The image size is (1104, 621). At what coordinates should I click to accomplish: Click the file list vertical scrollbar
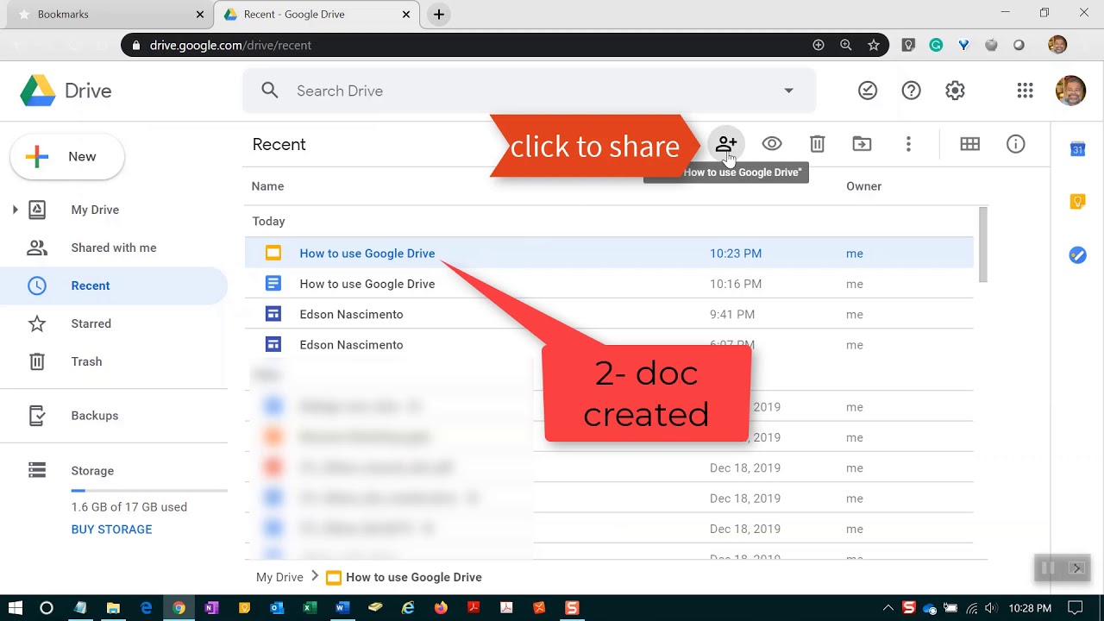click(x=982, y=245)
